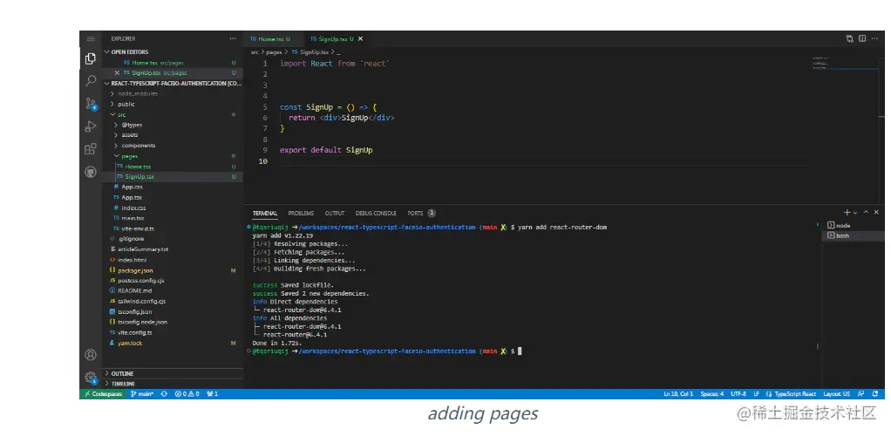
Task: Open Explorer views and more actions ellipsis
Action: point(233,38)
